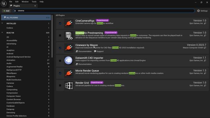Disable the Cineware by Maxon checkbox
Image resolution: width=210 pixels, height=118 pixels.
[60, 48]
